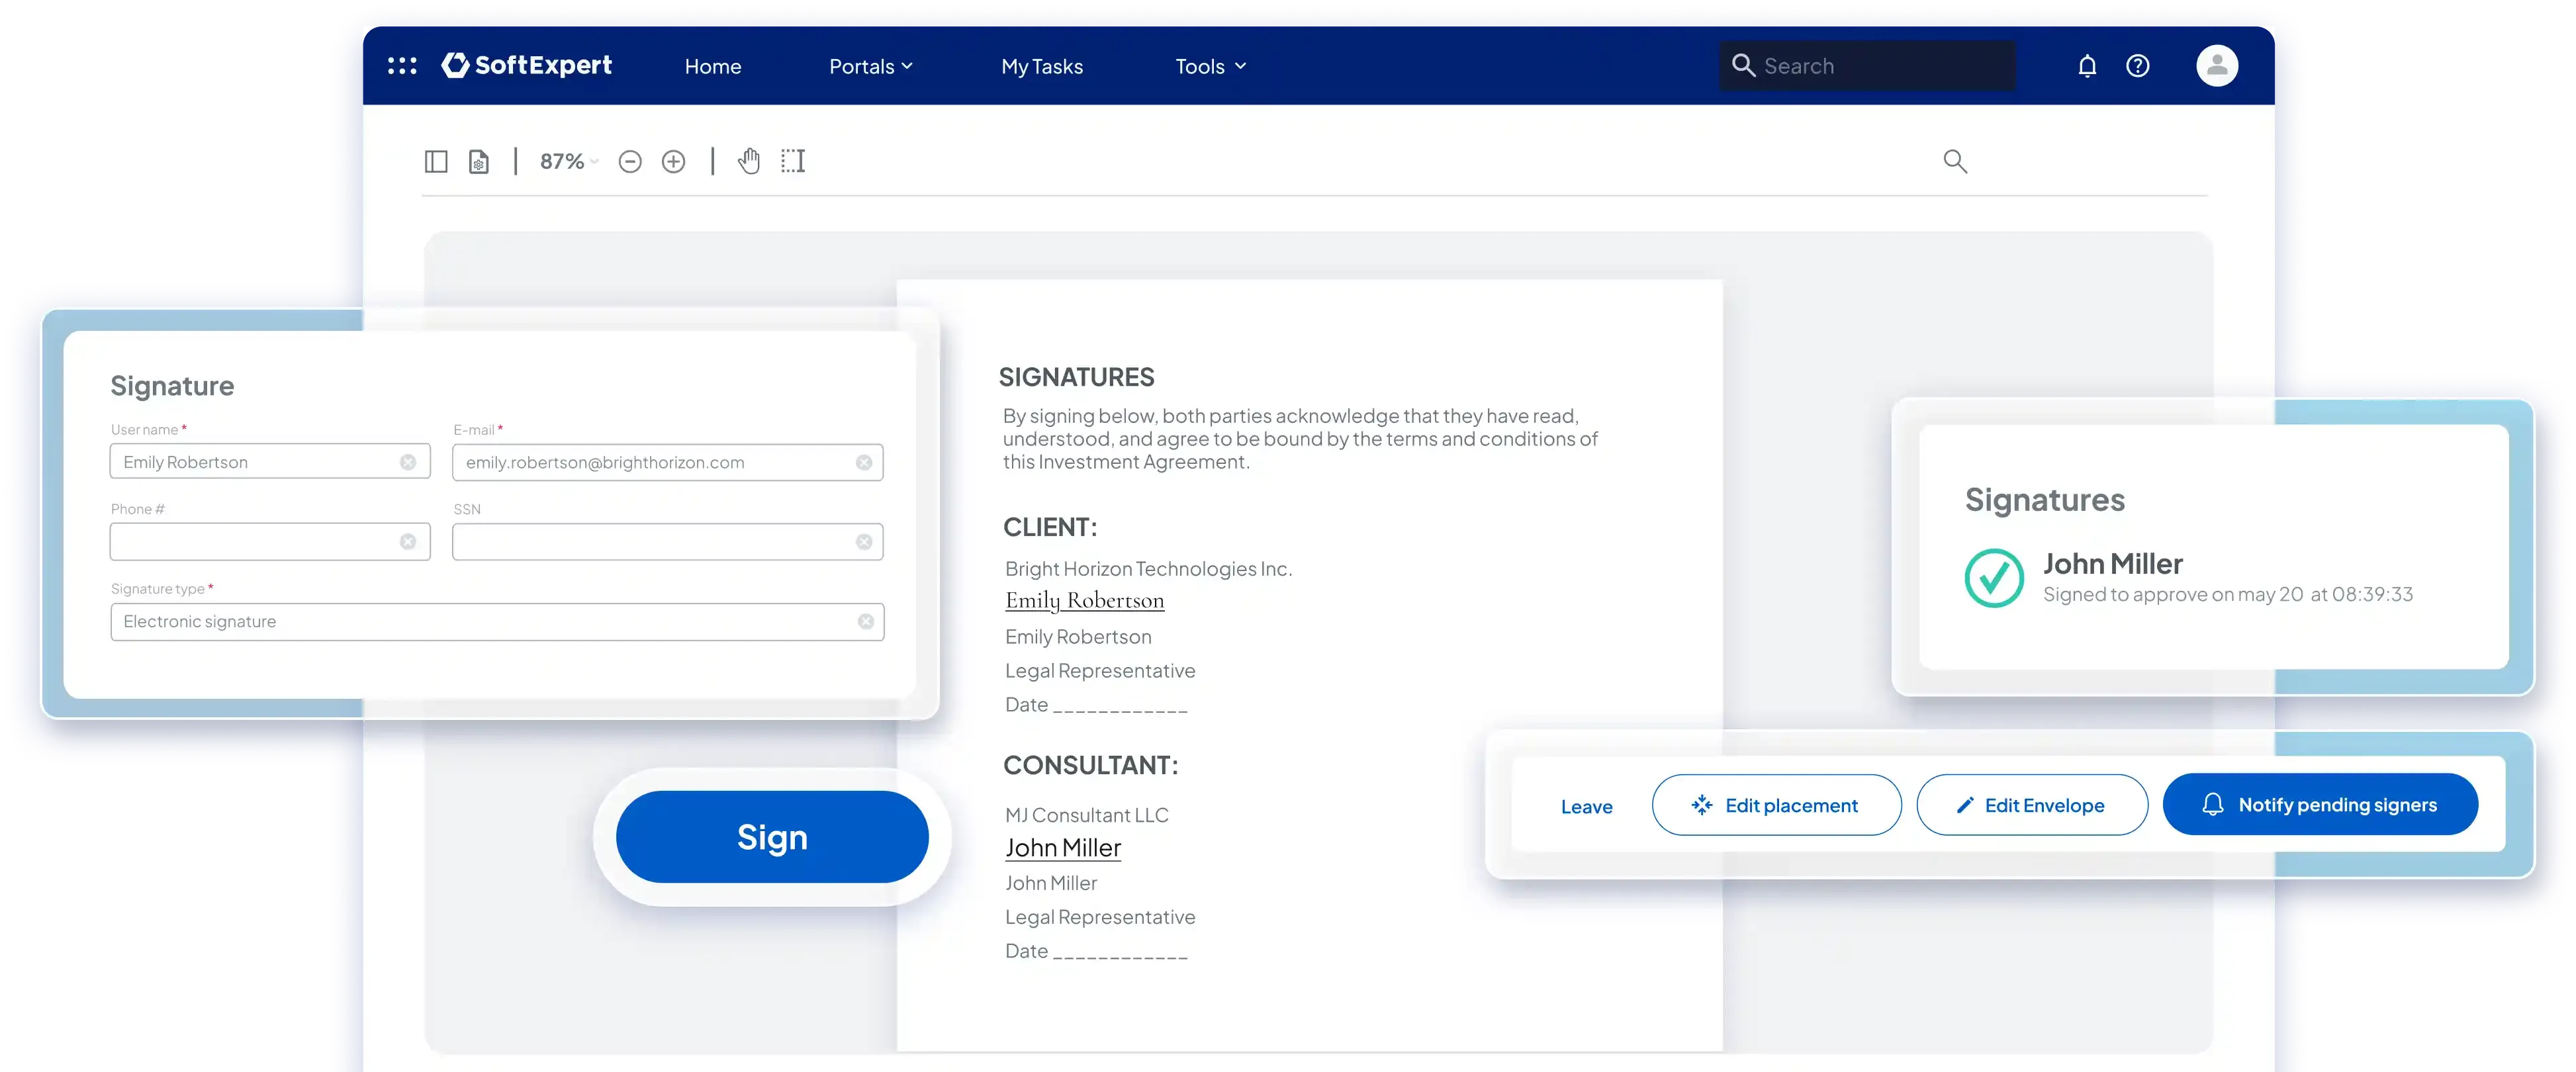
Task: Click the SSN input field
Action: coord(667,541)
